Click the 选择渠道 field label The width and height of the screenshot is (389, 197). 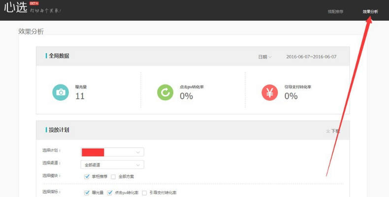(x=51, y=163)
